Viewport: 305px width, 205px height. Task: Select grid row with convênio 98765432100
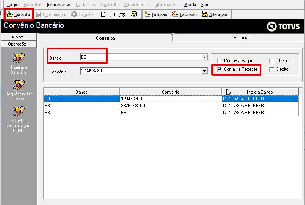coord(171,106)
